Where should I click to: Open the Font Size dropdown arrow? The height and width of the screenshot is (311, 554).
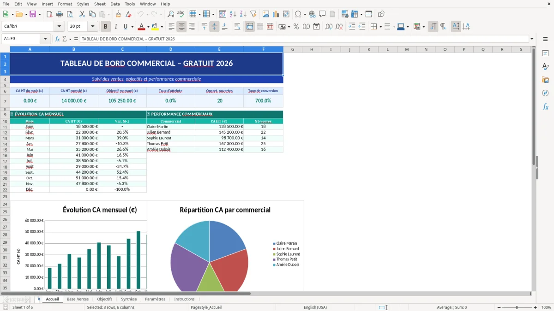click(92, 27)
